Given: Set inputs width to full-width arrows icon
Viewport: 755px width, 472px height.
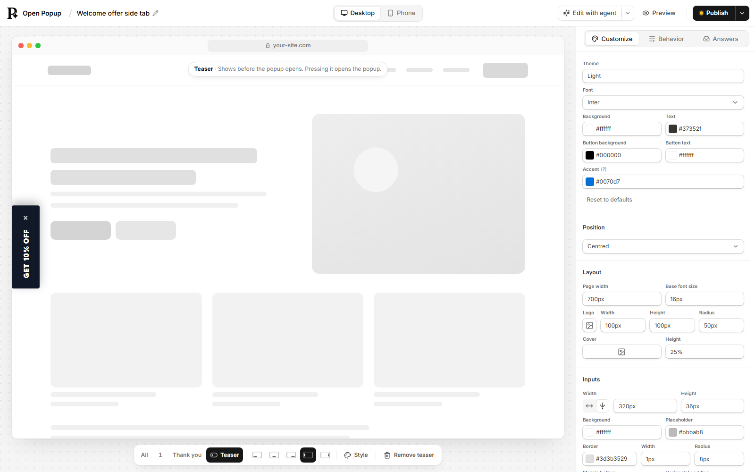Looking at the screenshot, I should (589, 406).
